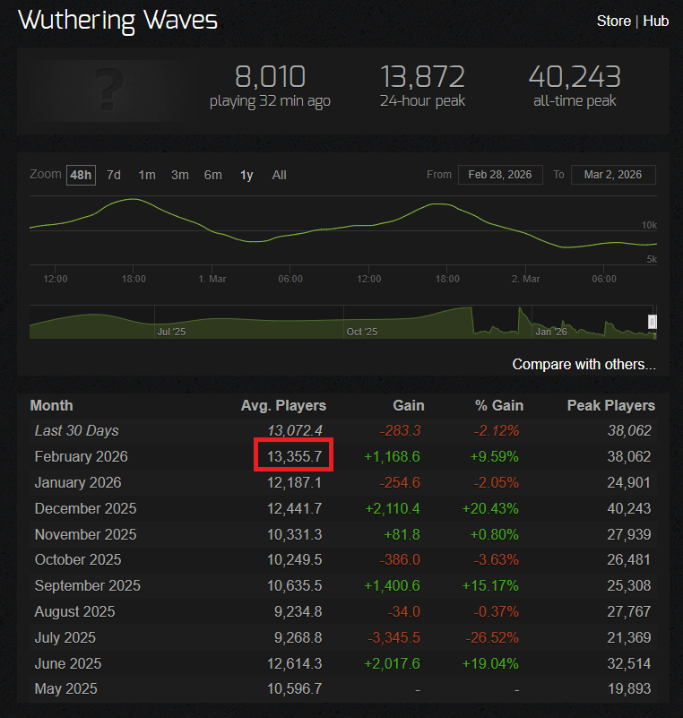Click the -3,345.5 gain value

click(x=393, y=637)
